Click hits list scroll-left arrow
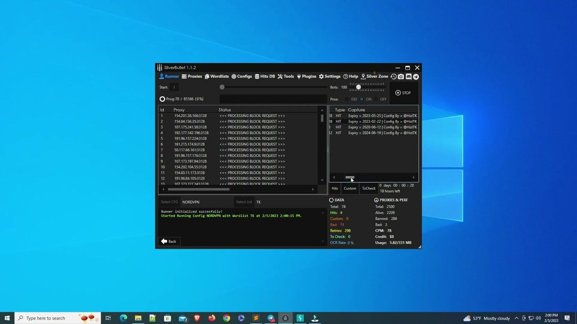 [x=334, y=177]
